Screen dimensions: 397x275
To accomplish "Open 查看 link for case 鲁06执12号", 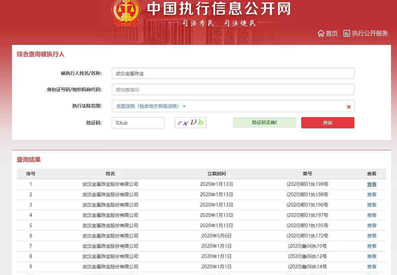I will (x=371, y=256).
